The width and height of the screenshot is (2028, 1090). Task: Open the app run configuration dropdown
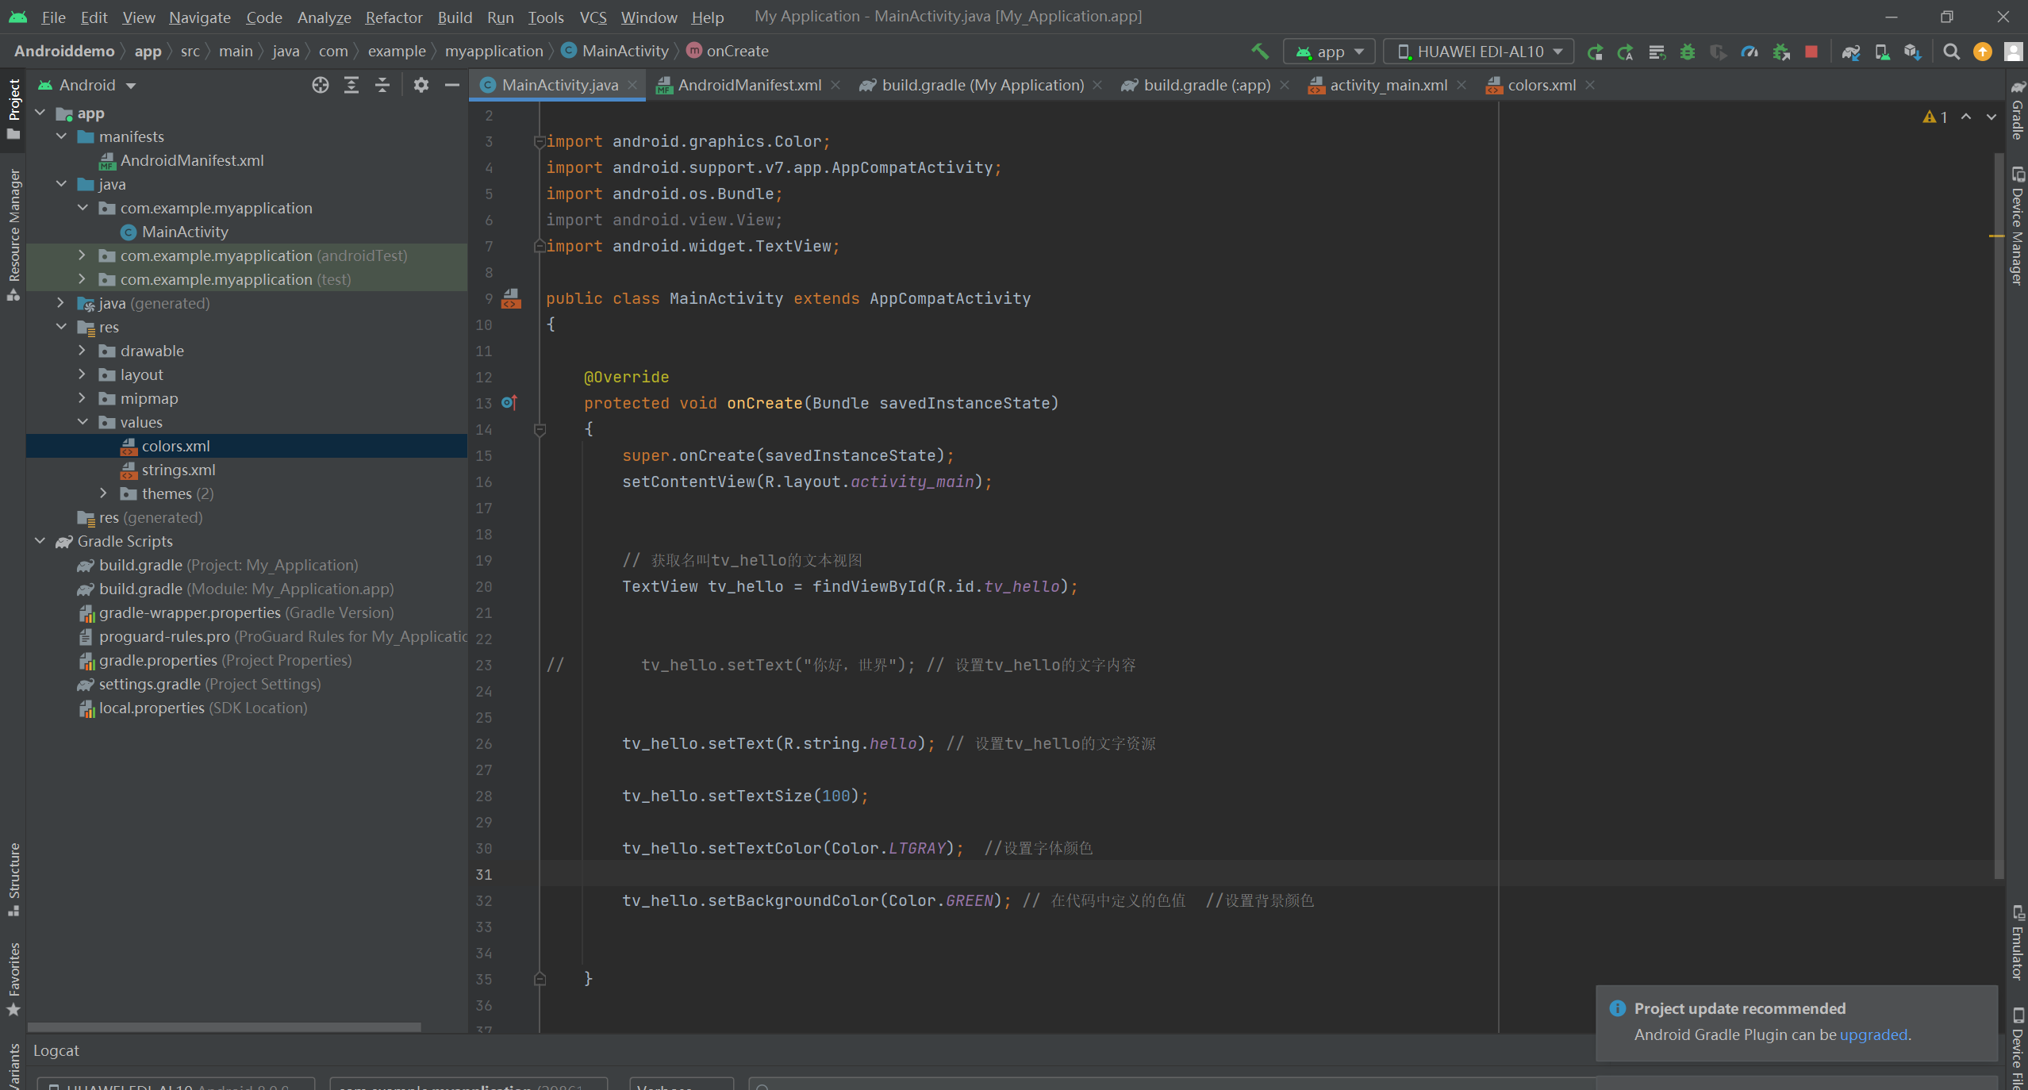pyautogui.click(x=1329, y=52)
